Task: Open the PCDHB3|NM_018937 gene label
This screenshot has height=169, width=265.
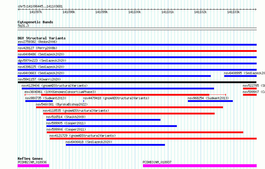Action: [157, 162]
